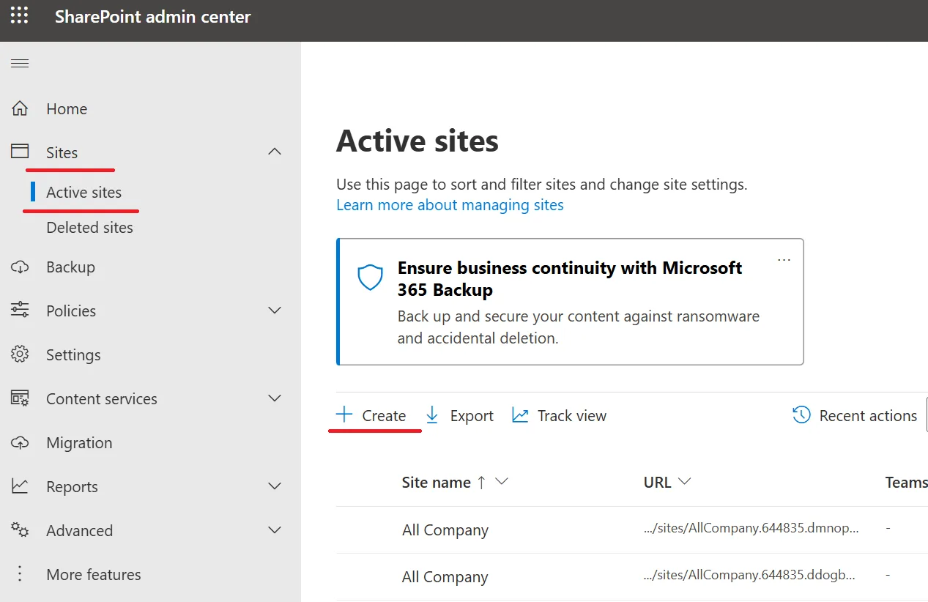928x602 pixels.
Task: Click the shield icon in Backup card
Action: (370, 278)
